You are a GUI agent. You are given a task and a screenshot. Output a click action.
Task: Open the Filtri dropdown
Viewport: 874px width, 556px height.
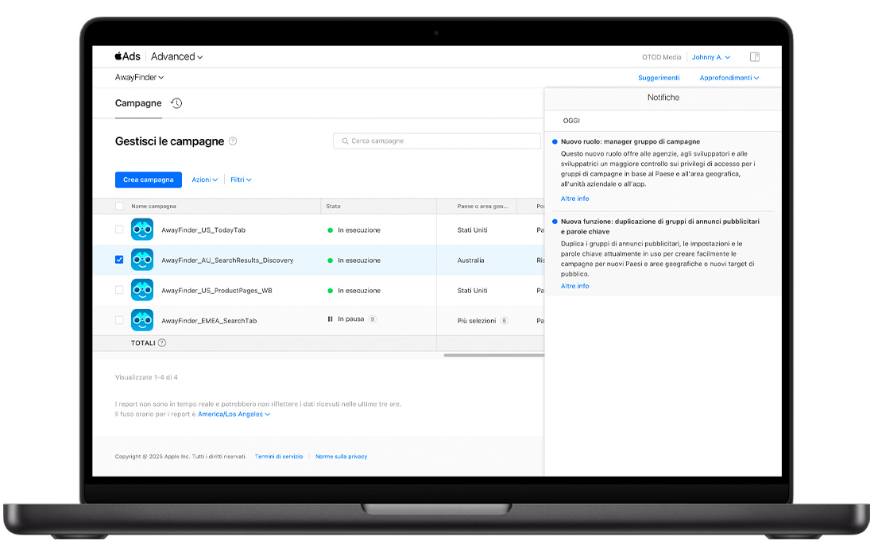point(241,180)
